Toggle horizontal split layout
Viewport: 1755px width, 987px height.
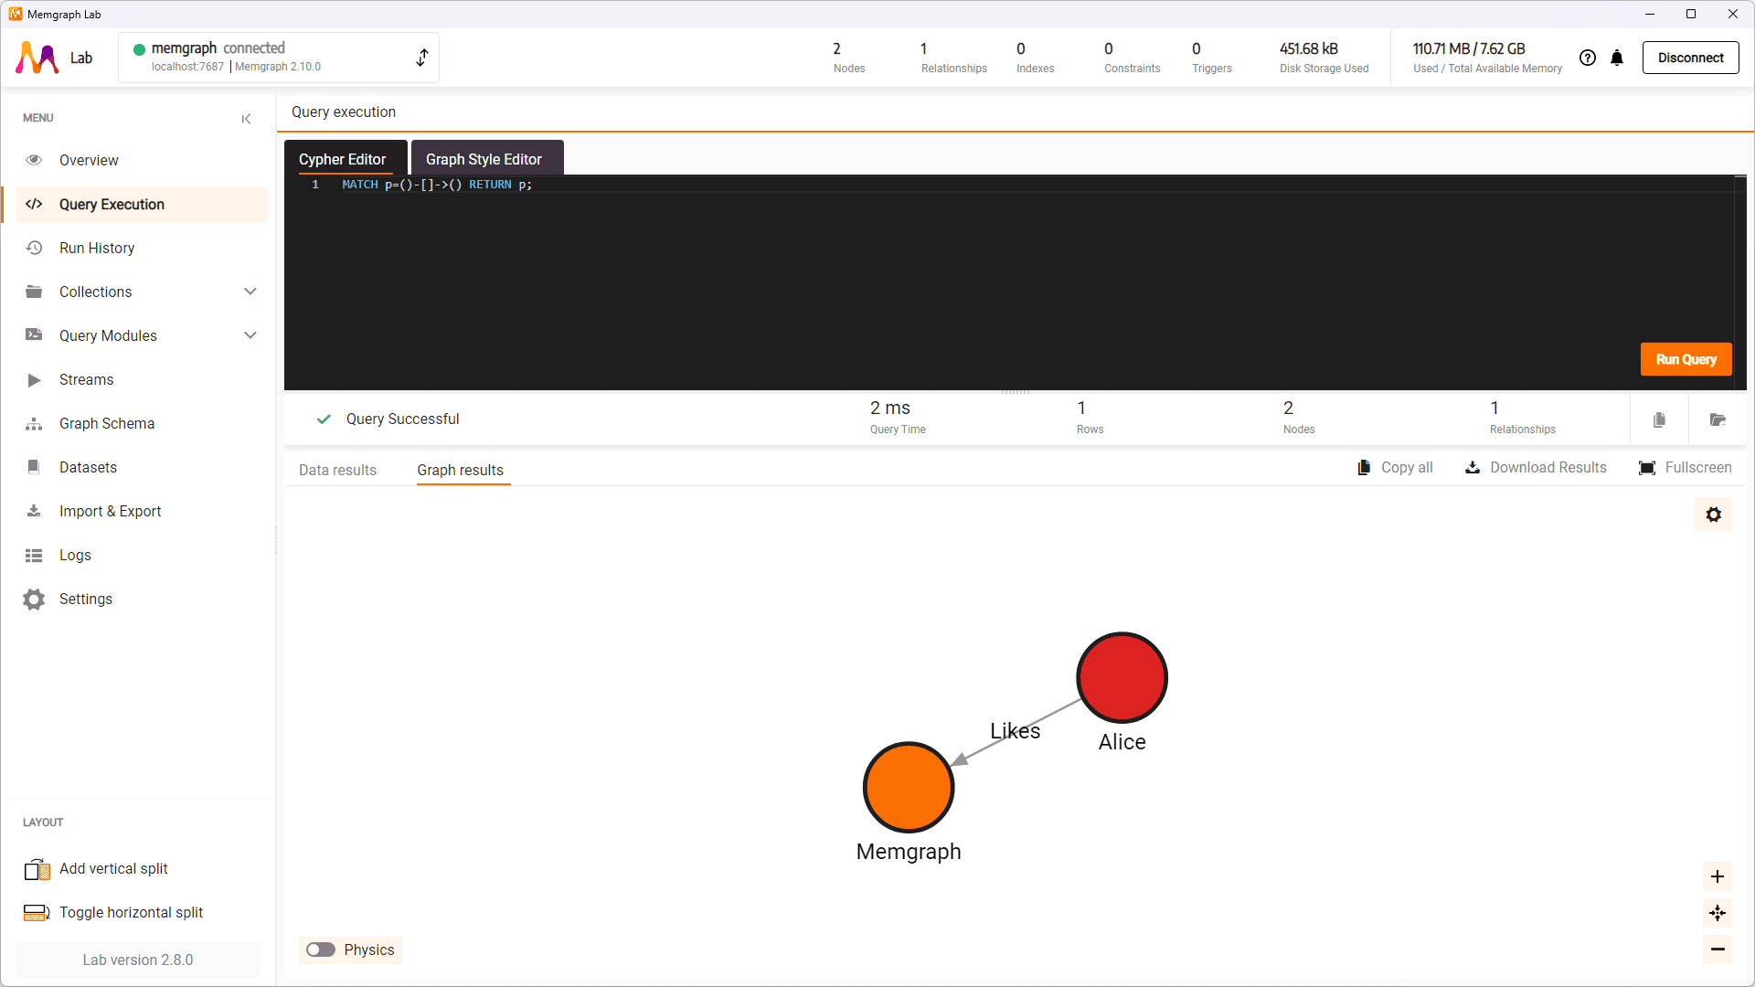click(130, 912)
